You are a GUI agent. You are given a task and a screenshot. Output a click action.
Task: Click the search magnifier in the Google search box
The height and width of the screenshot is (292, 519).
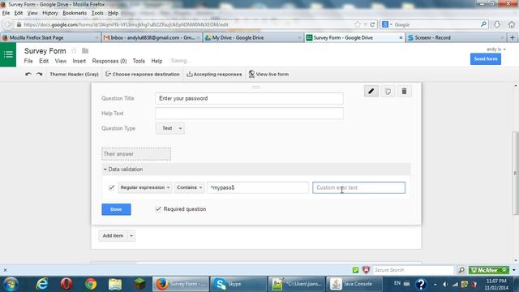pyautogui.click(x=483, y=24)
